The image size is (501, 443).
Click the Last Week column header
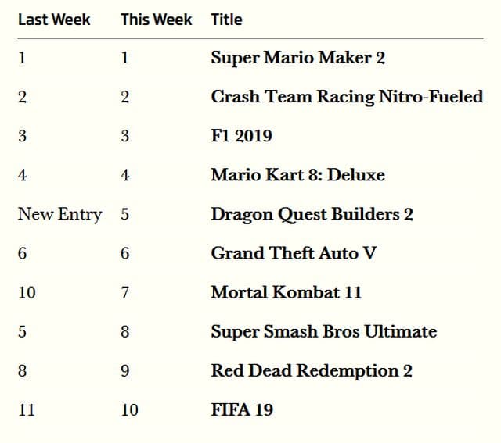coord(54,20)
